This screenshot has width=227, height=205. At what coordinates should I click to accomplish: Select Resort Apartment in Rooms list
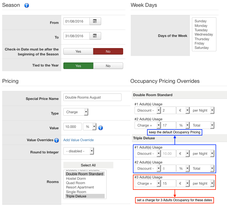(x=80, y=187)
